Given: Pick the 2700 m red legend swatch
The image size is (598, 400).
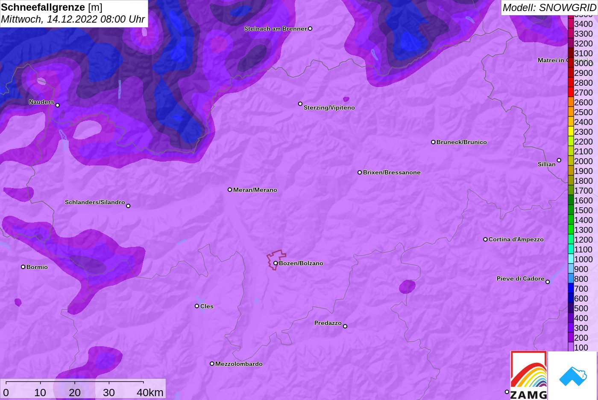Looking at the screenshot, I should (571, 93).
